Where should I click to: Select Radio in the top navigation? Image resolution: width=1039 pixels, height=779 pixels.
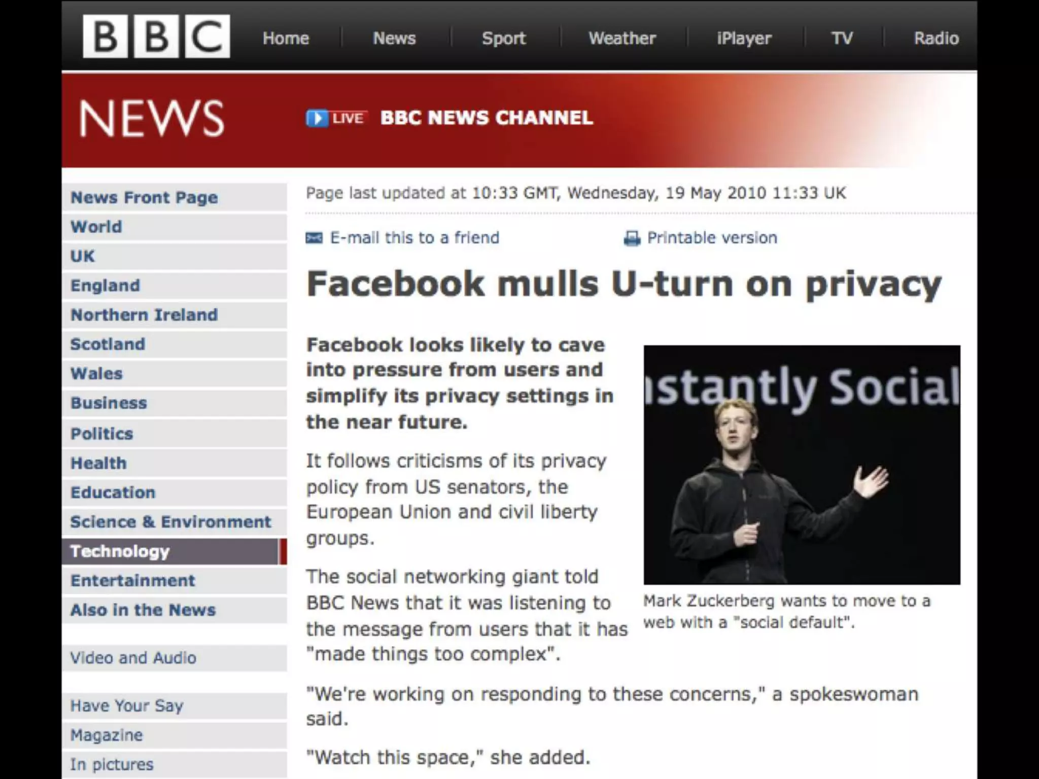pos(936,38)
